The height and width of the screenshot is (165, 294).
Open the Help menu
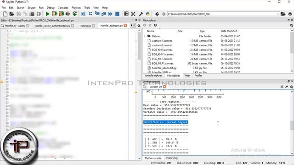[x=105, y=8]
